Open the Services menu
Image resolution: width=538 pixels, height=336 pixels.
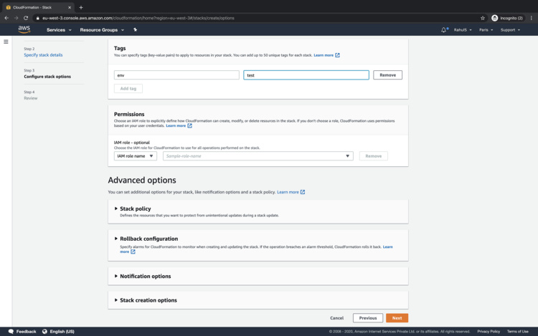click(x=59, y=30)
